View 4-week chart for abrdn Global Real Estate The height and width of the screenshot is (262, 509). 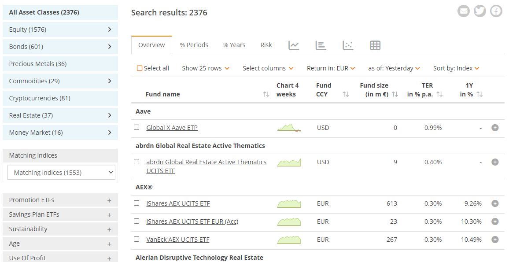tap(289, 162)
